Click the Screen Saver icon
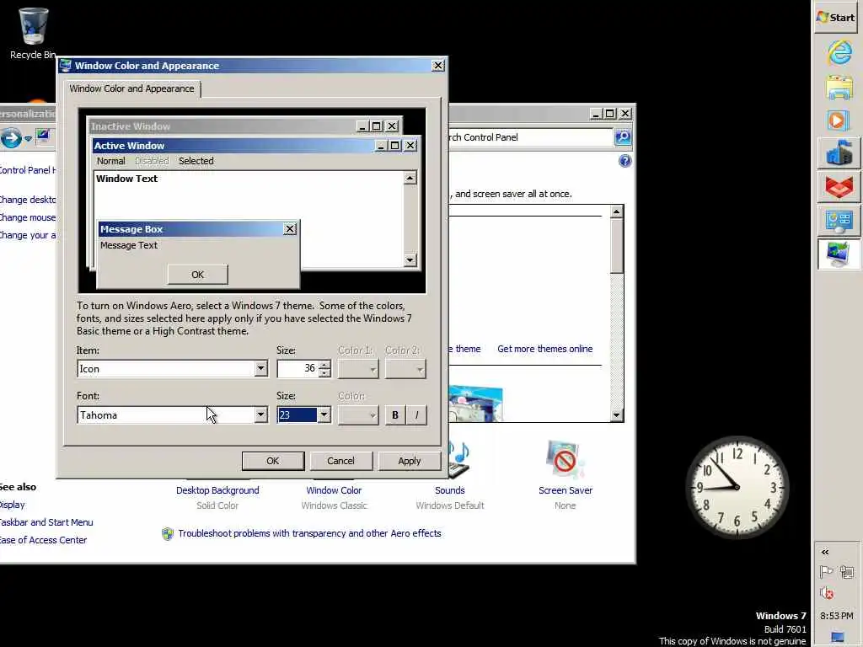 coord(565,459)
